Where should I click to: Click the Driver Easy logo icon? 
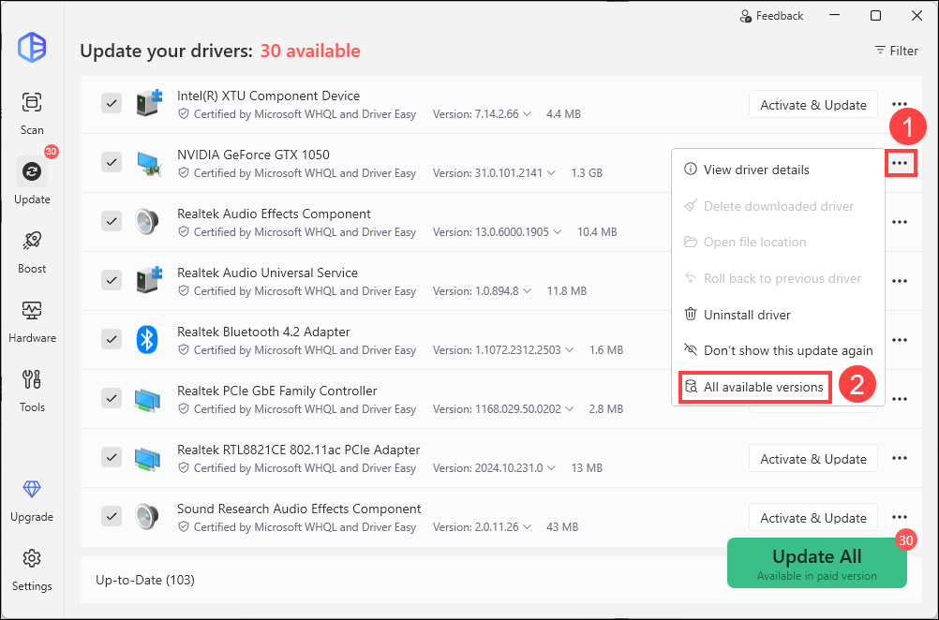32,47
